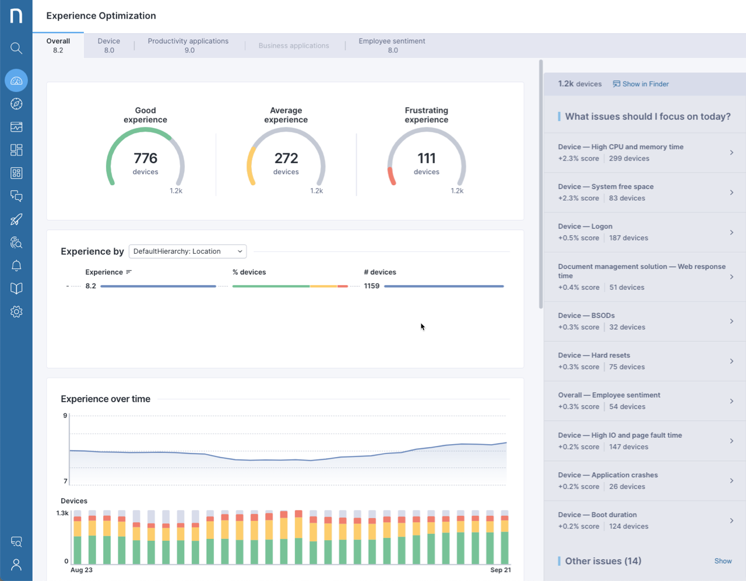The width and height of the screenshot is (746, 581).
Task: Open Settings with the gear icon
Action: click(x=16, y=311)
